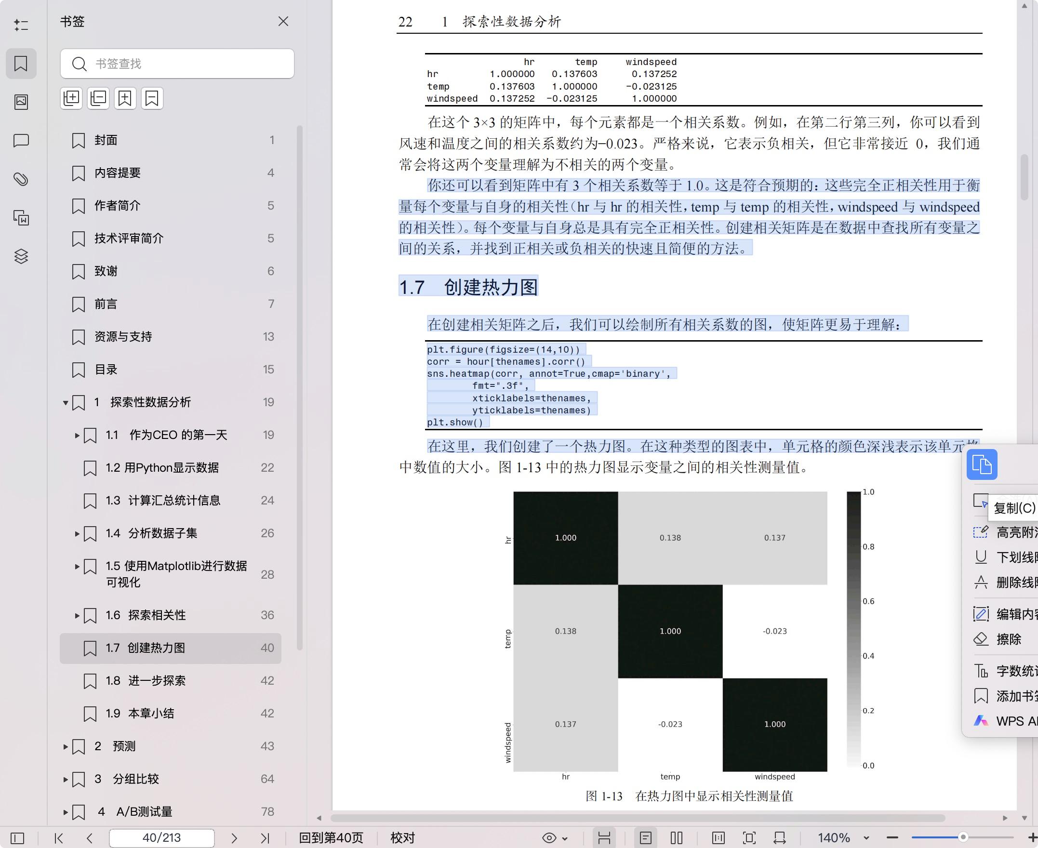
Task: Choose the underline annotation menu item
Action: coord(1005,557)
